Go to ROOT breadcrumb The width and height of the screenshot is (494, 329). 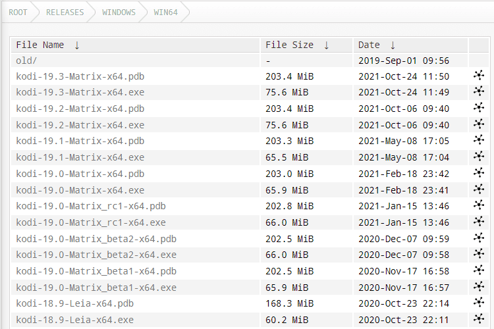18,13
